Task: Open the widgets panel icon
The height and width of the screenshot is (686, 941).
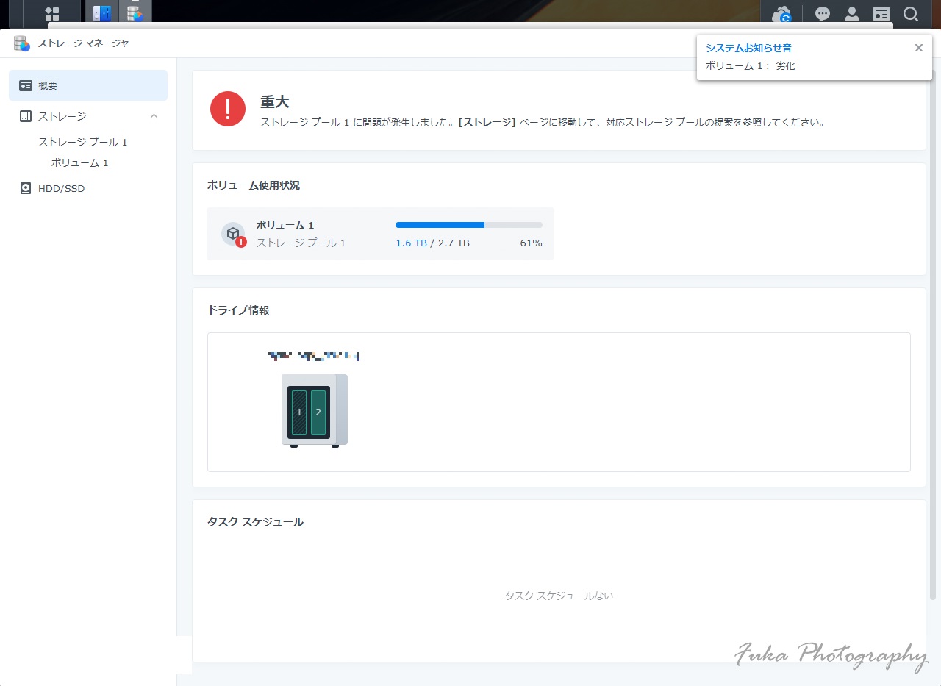Action: click(x=881, y=14)
